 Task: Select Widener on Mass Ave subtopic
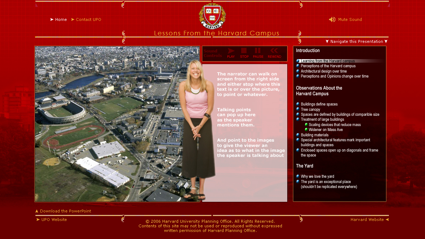(x=325, y=130)
